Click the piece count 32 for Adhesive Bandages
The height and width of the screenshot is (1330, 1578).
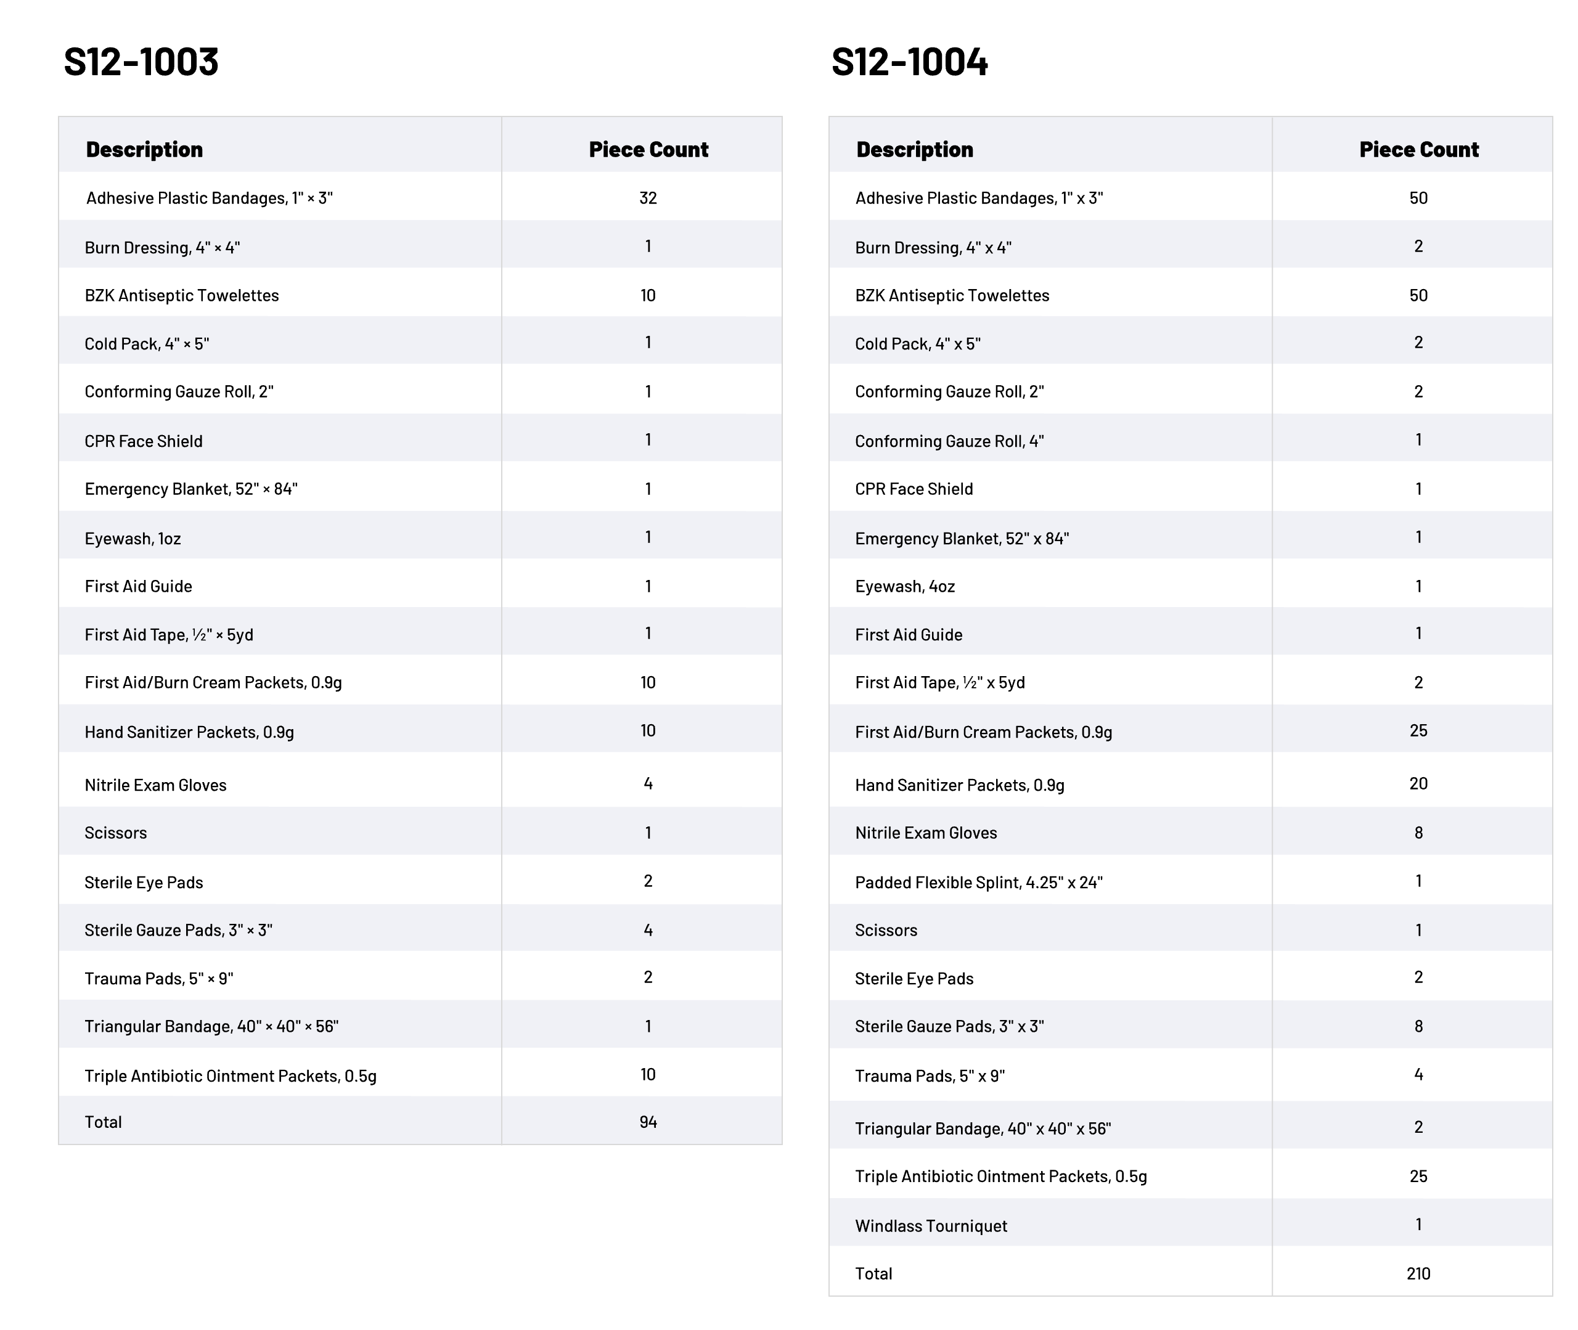(648, 198)
